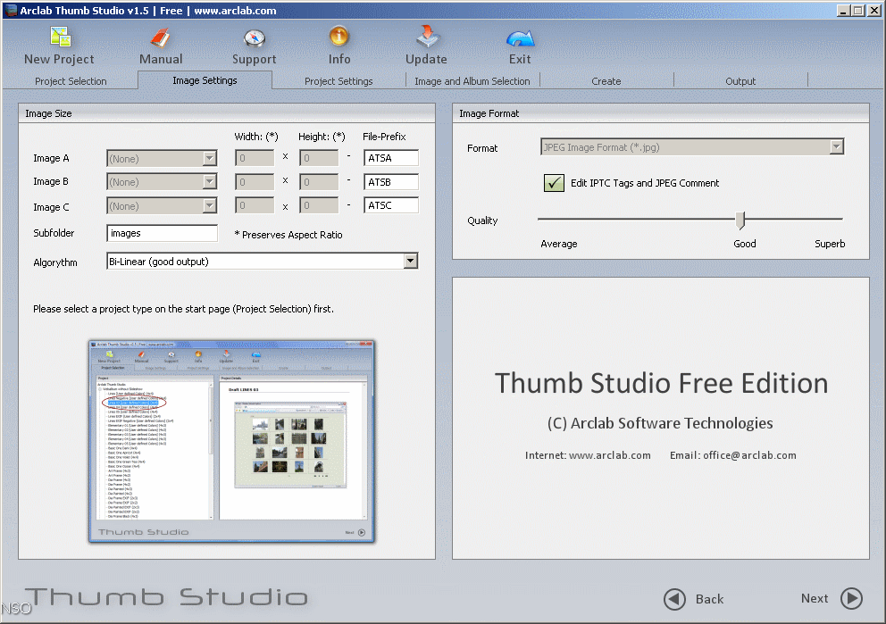Click the ATSB file-prefix field

[x=391, y=182]
